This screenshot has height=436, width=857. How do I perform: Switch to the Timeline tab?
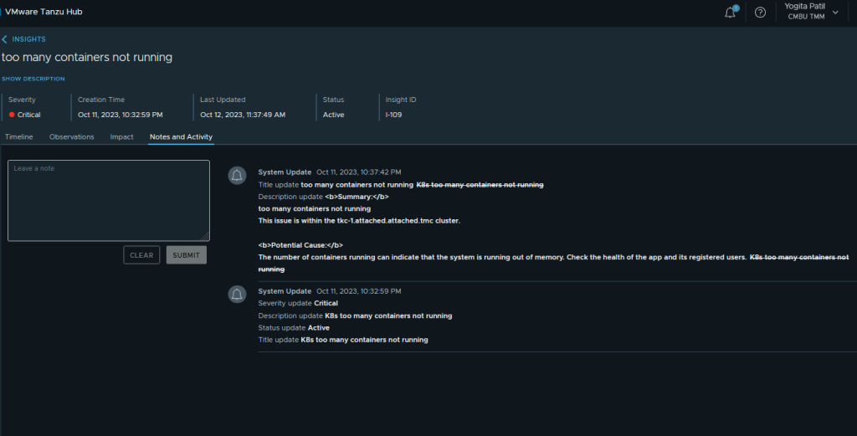coord(18,136)
